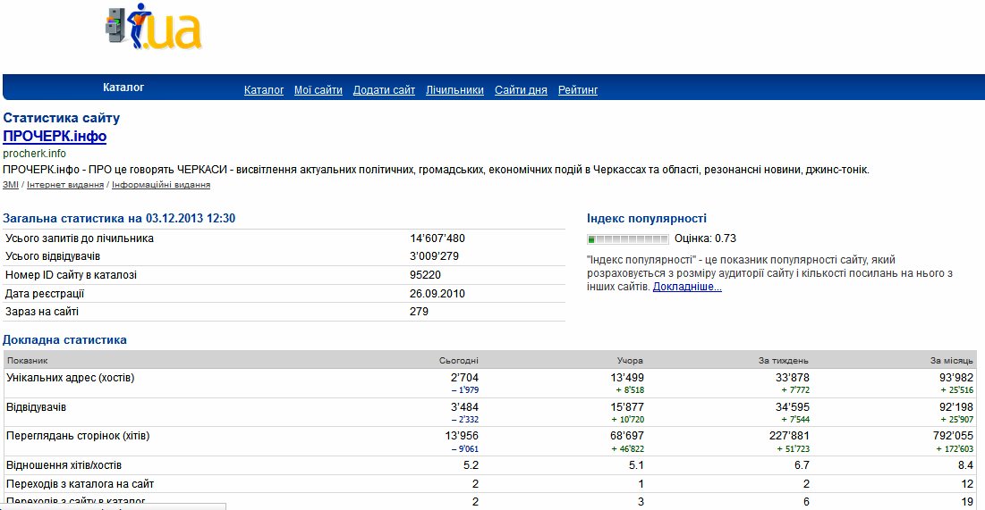Select total visitors value 3'009'279
The image size is (985, 510).
tap(434, 256)
